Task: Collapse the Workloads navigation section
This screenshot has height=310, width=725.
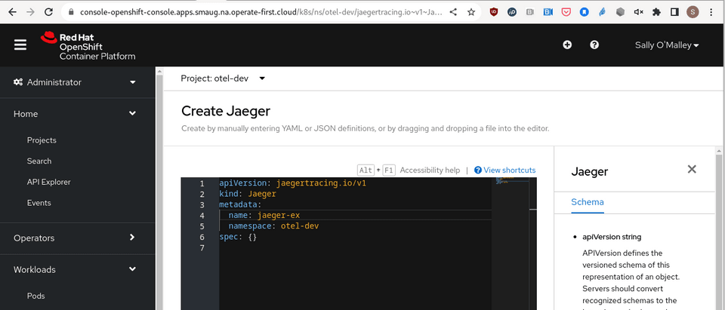Action: pos(75,269)
